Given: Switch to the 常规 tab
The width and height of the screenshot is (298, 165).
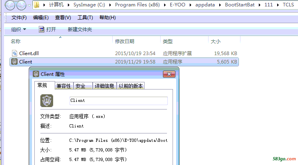Looking at the screenshot, I should pyautogui.click(x=44, y=85).
